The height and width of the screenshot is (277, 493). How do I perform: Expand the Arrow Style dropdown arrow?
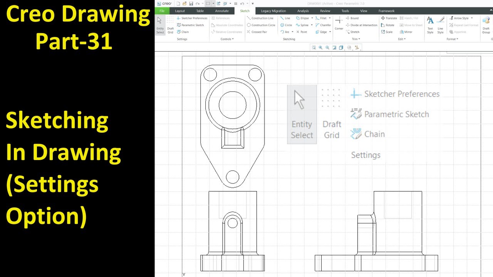[472, 18]
